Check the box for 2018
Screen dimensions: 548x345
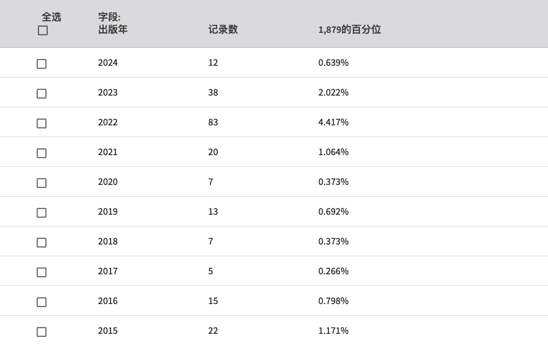tap(42, 243)
